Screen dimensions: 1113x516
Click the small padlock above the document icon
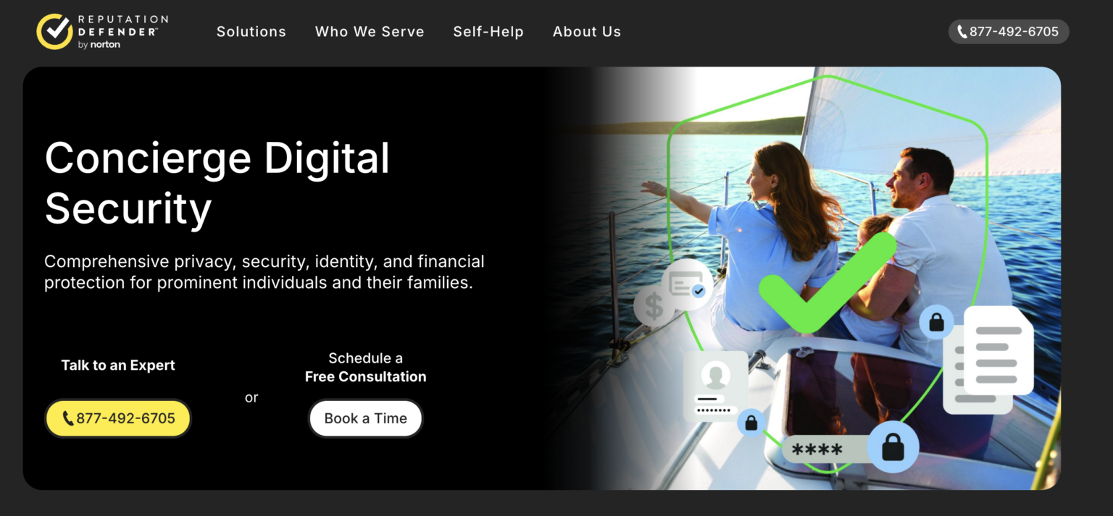pyautogui.click(x=936, y=321)
